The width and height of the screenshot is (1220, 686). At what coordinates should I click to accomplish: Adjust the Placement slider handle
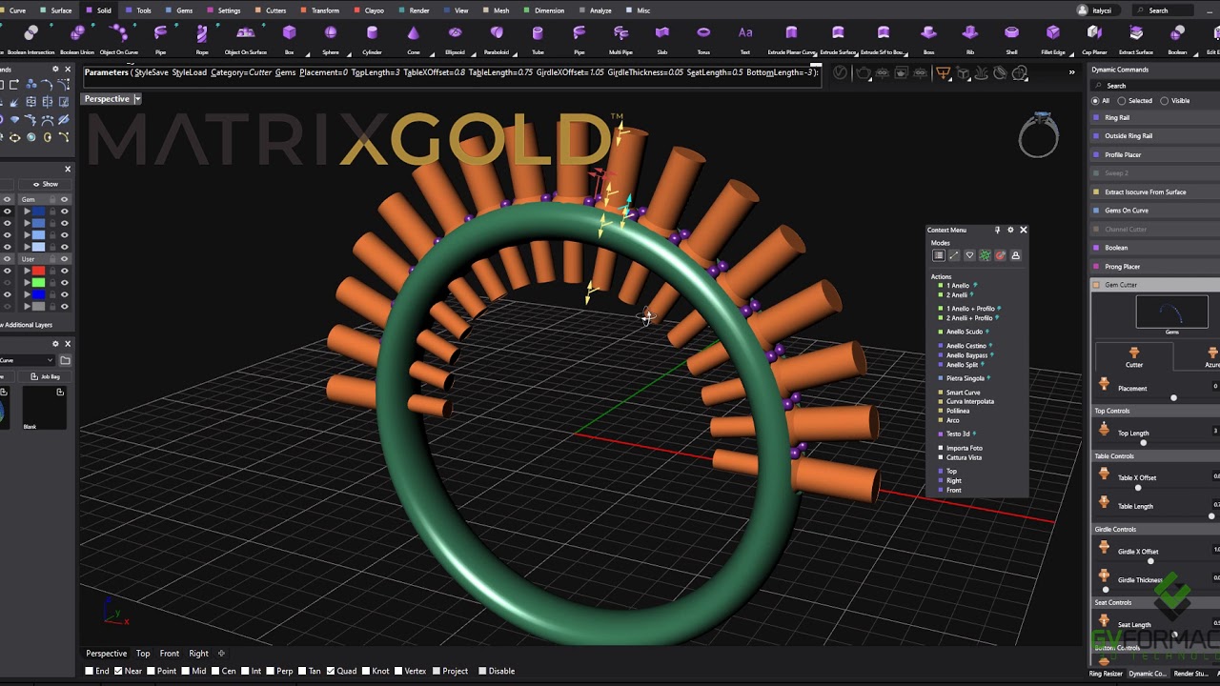1173,398
